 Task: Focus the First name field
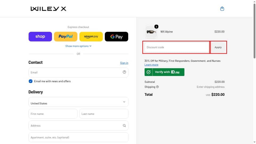(53, 114)
